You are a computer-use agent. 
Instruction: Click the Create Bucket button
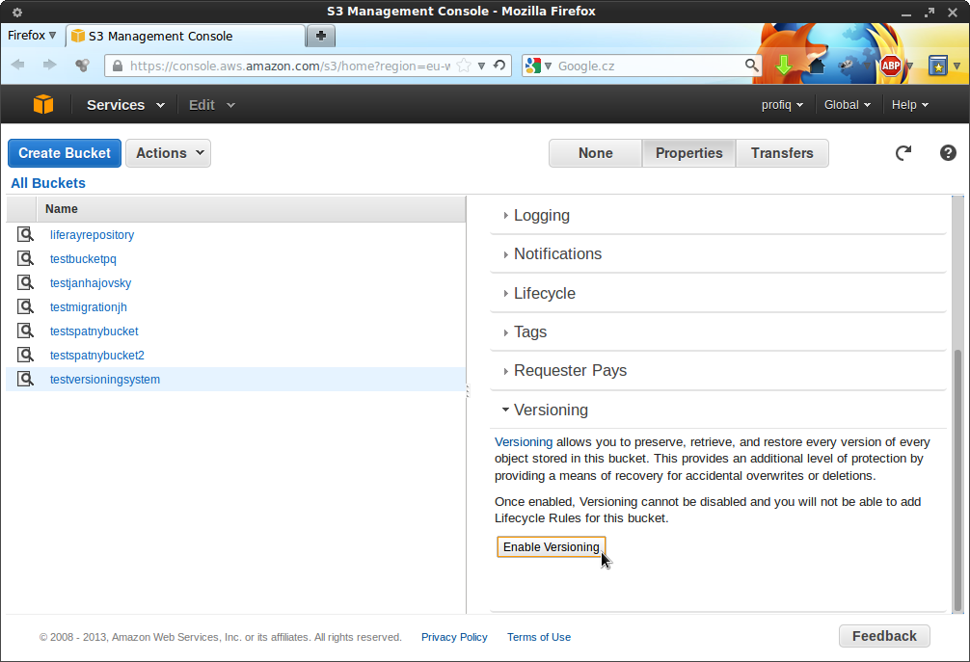point(65,153)
